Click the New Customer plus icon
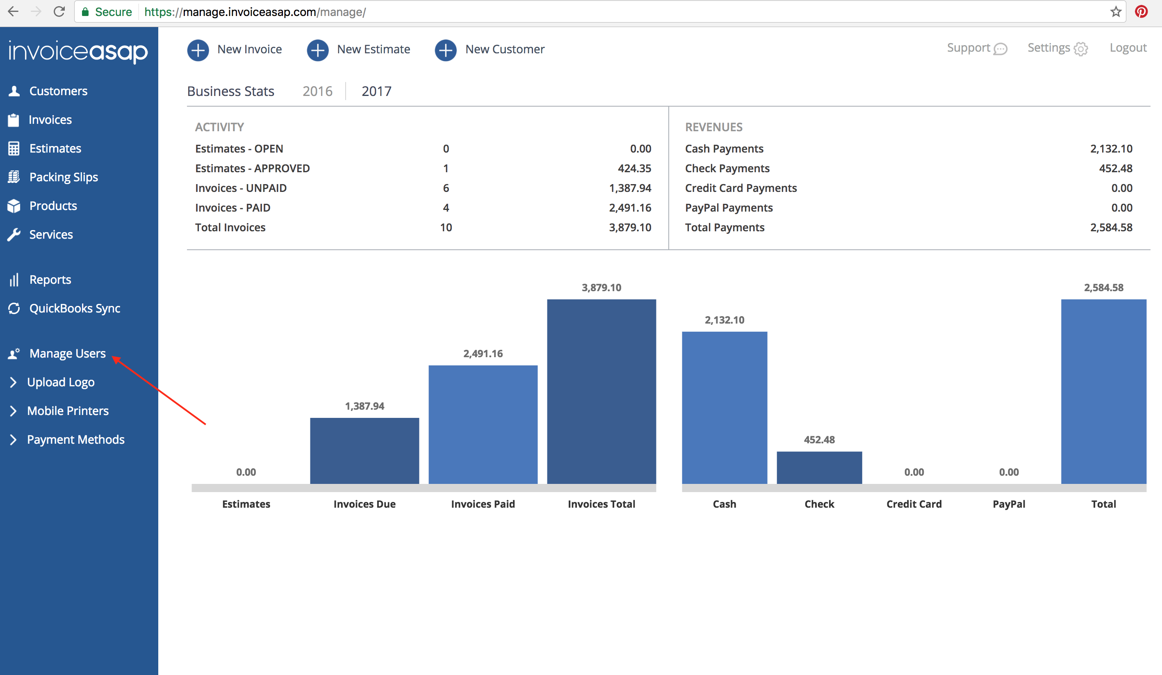The width and height of the screenshot is (1162, 675). [x=445, y=50]
